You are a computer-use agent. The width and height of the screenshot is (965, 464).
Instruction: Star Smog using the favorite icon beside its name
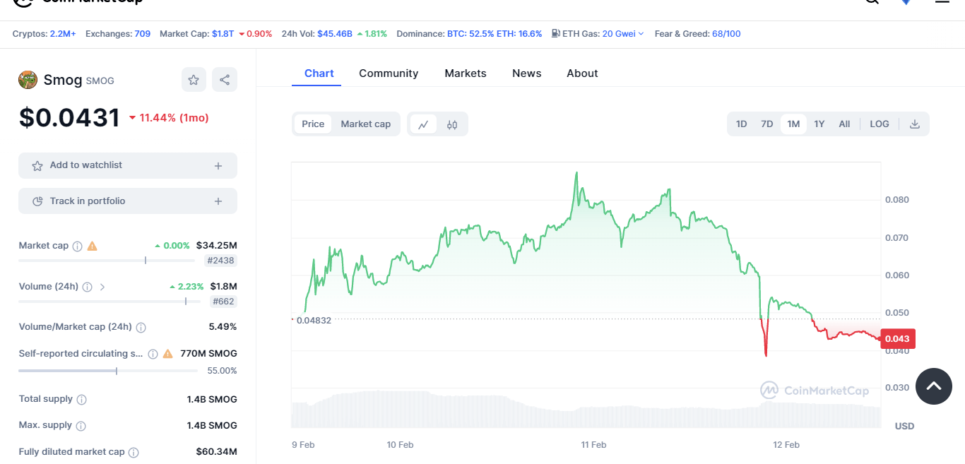pos(194,80)
